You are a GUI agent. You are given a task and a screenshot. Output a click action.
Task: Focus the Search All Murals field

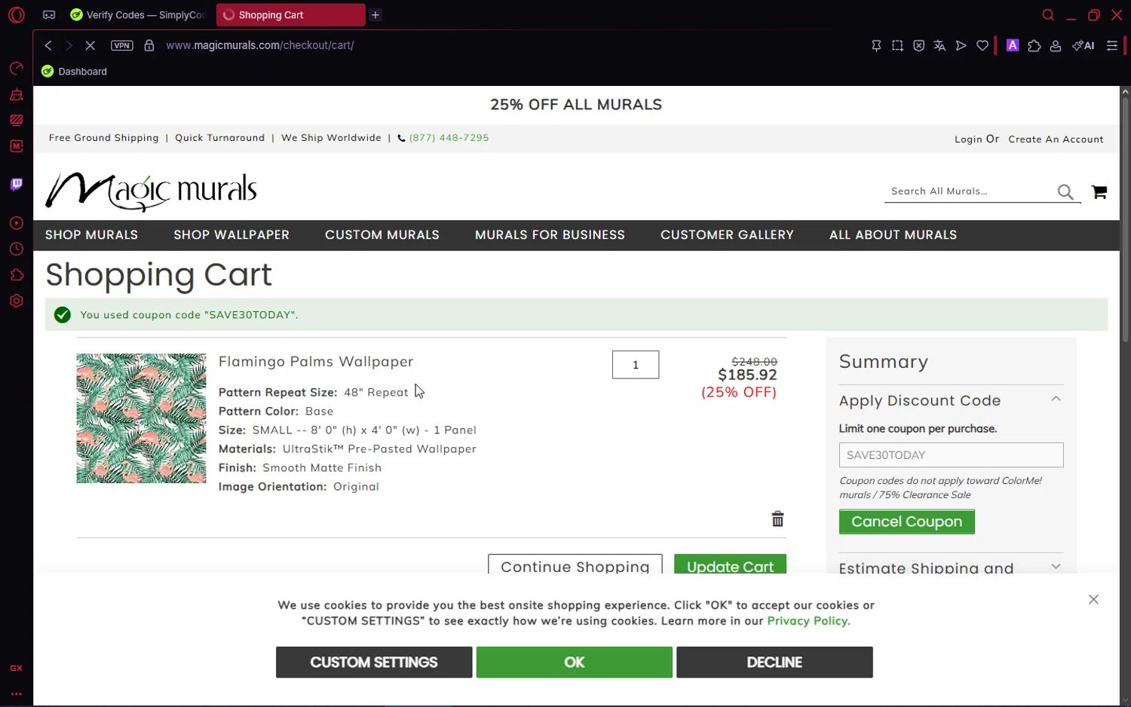(x=970, y=191)
